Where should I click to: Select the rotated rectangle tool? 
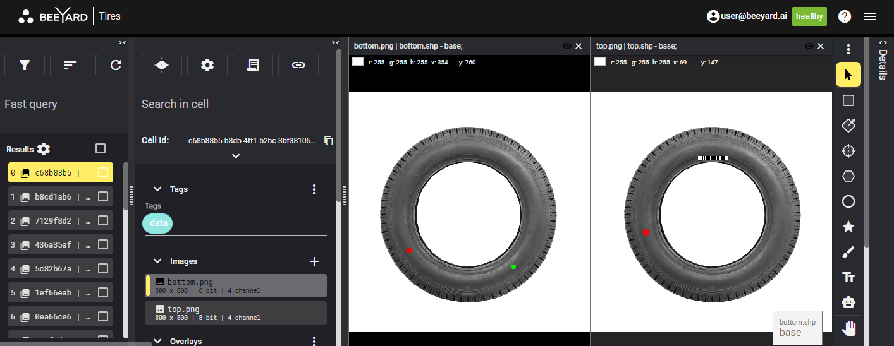click(x=848, y=126)
